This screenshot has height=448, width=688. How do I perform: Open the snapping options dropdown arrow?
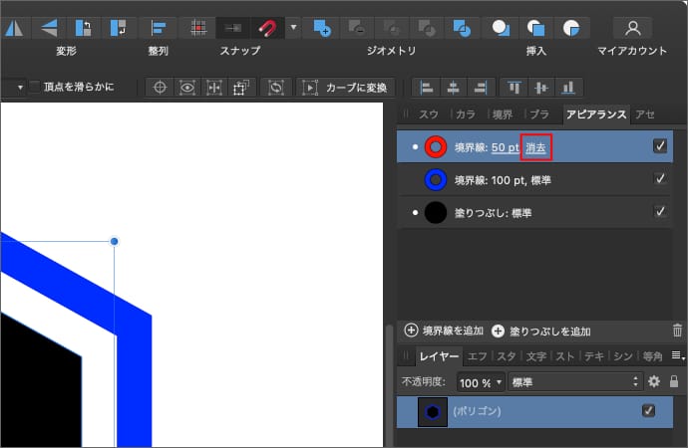[293, 28]
